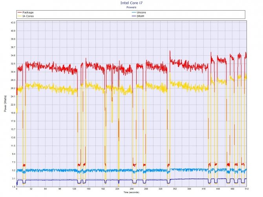The height and width of the screenshot is (197, 263).
Task: Click the 26.2 y-axis value
Action: [13, 88]
